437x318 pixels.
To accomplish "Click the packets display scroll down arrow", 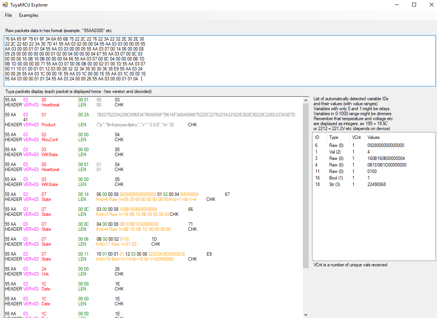I will [x=306, y=315].
